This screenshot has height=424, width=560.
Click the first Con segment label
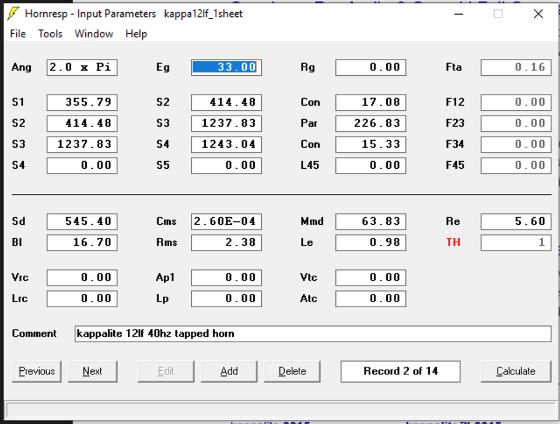tap(310, 102)
